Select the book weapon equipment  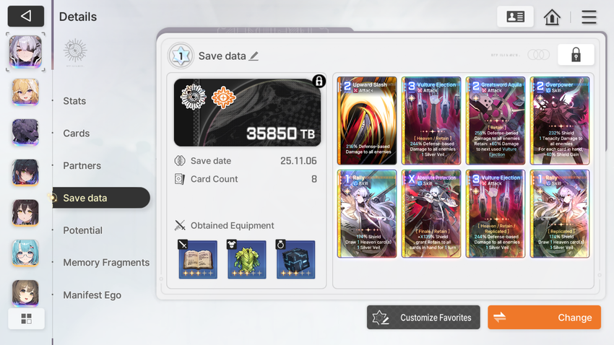198,259
